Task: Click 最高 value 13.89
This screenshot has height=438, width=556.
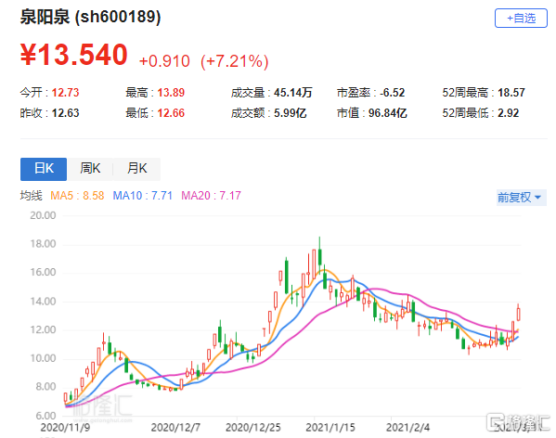Action: pos(171,93)
